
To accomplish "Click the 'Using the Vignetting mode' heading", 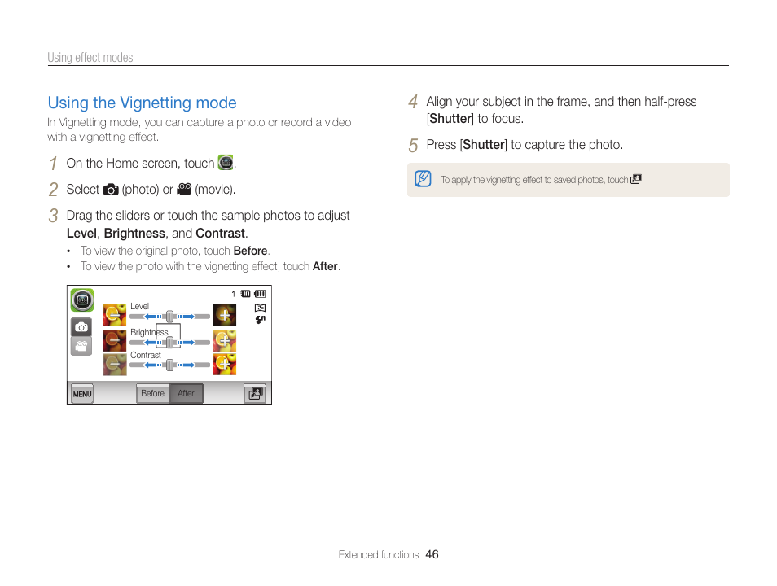I will click(x=143, y=103).
